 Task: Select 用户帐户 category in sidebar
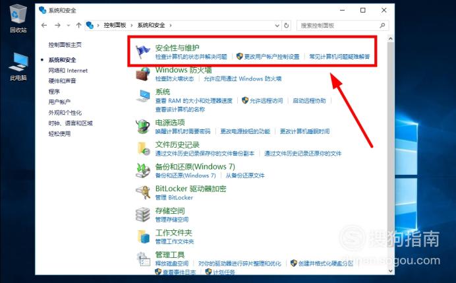(x=59, y=102)
